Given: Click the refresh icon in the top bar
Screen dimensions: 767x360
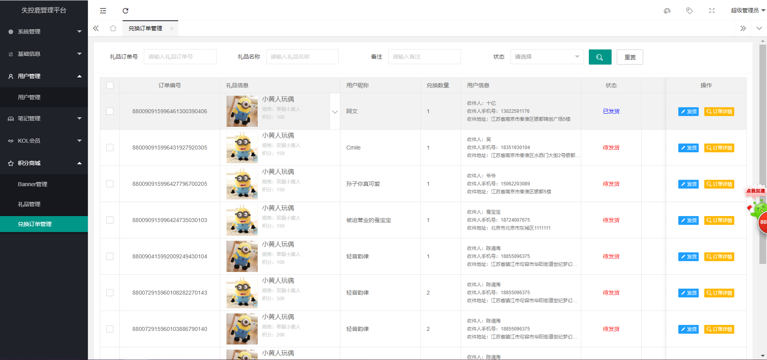Looking at the screenshot, I should 125,11.
